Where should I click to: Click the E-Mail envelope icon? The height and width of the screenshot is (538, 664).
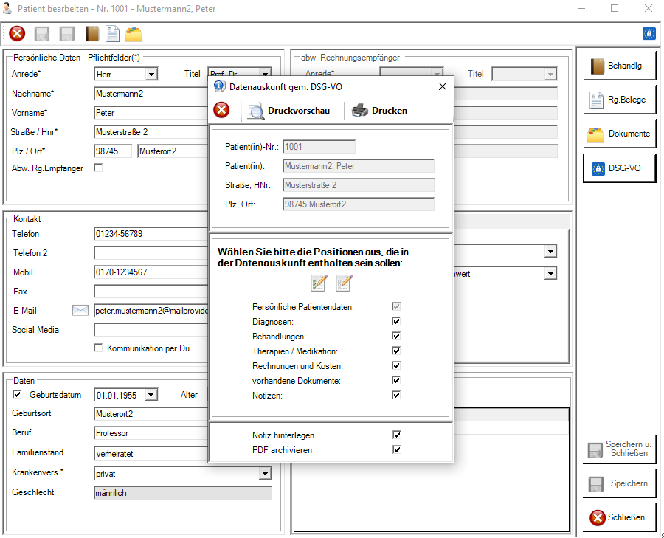(x=80, y=311)
